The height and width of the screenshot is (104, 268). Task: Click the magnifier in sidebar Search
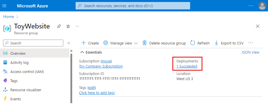coord(7,43)
